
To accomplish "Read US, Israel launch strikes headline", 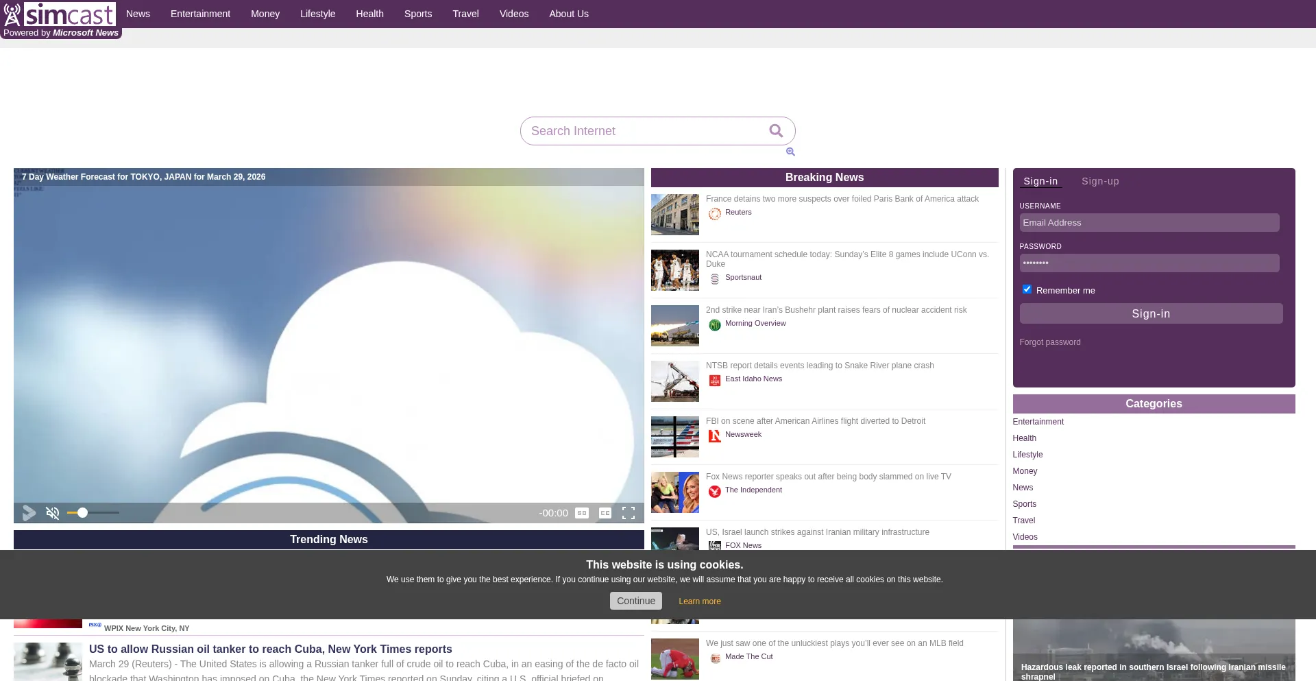I will click(x=818, y=532).
